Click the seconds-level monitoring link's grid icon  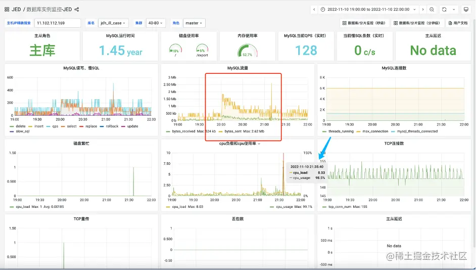(x=344, y=23)
